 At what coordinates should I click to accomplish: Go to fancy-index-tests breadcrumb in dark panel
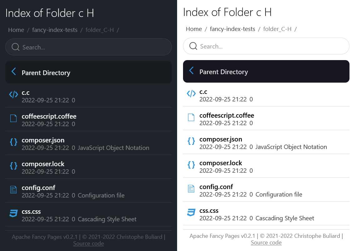pyautogui.click(x=55, y=30)
